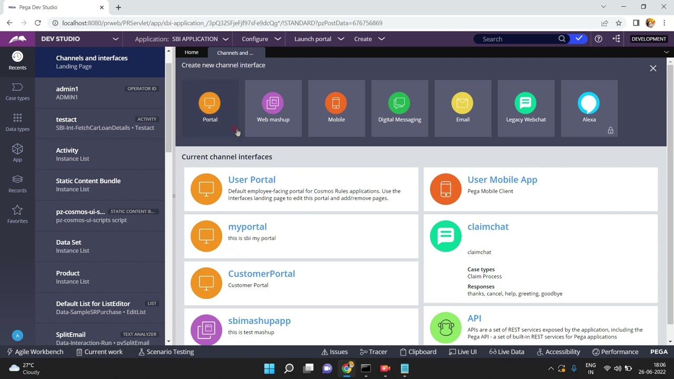
Task: Click the search magnifier icon
Action: 562,38
